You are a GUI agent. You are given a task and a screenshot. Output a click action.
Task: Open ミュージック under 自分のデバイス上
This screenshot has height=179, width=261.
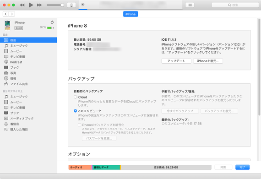28,97
